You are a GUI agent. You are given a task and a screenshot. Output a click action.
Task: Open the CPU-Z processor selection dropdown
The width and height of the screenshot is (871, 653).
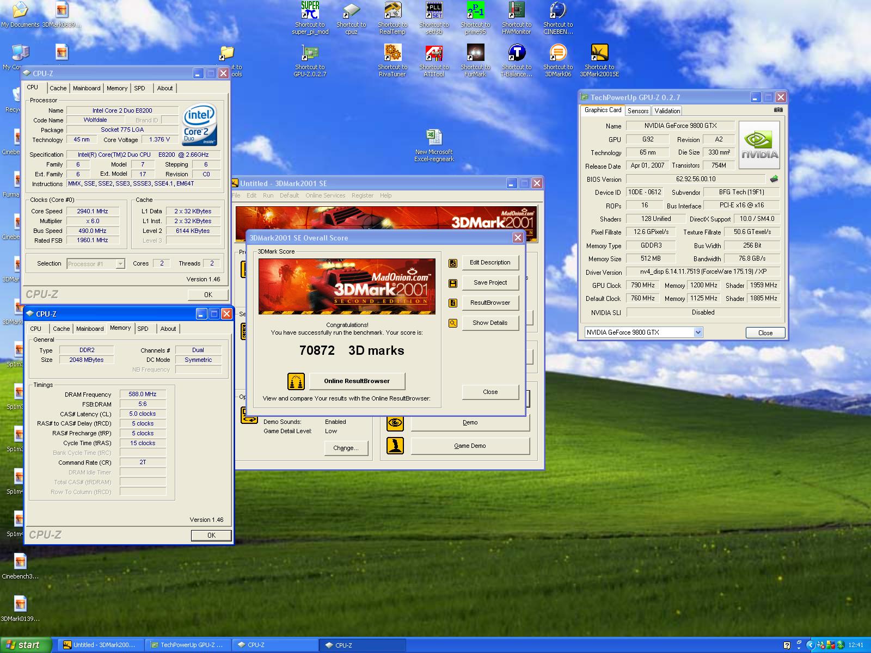point(120,264)
